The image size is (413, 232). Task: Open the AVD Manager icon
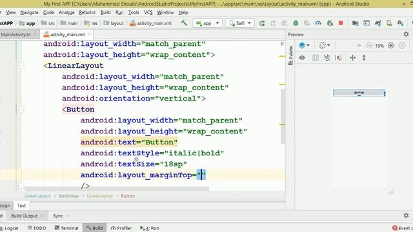pos(389,23)
